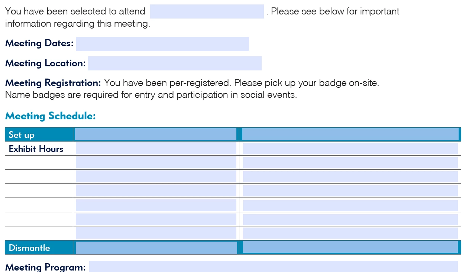Select the right field in Exhibit Hours row

(350, 148)
